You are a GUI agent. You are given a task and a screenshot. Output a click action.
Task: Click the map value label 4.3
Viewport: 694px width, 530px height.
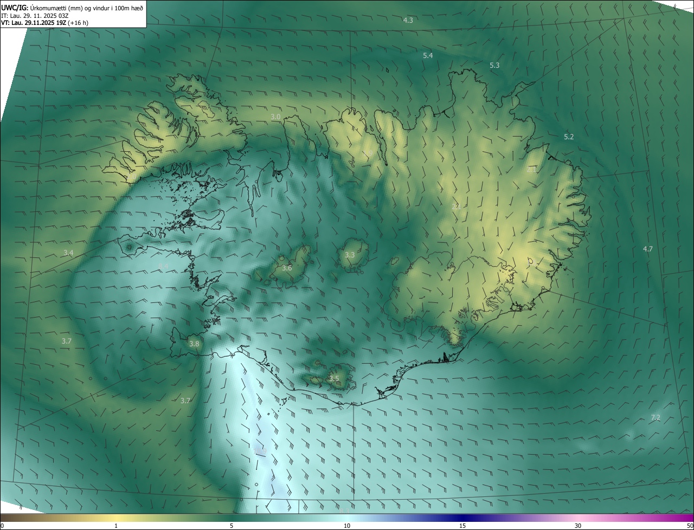click(408, 20)
